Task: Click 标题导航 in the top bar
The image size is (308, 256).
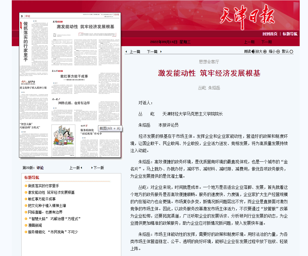Action: [x=290, y=34]
